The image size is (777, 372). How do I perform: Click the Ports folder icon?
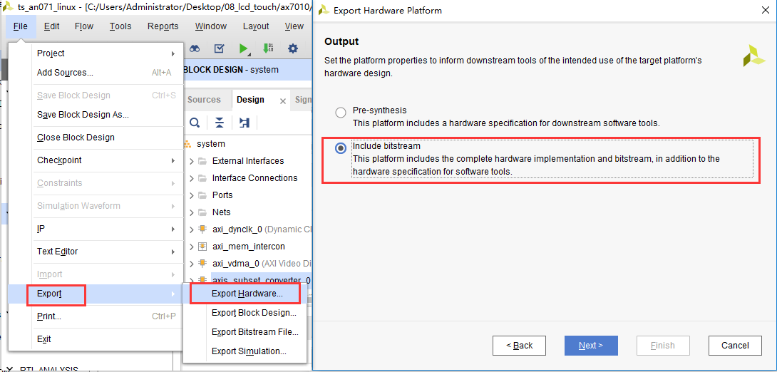[202, 195]
